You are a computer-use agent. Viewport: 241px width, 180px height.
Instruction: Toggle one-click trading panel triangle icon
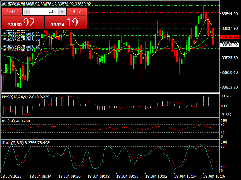(x=3, y=4)
